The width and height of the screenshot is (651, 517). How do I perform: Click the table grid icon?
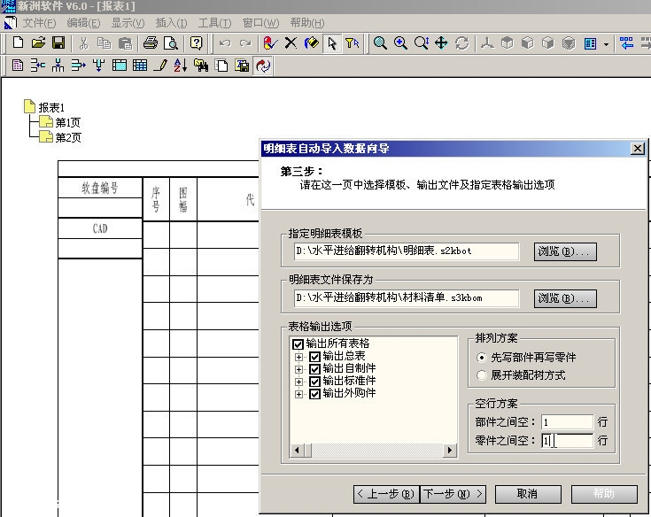[x=140, y=66]
